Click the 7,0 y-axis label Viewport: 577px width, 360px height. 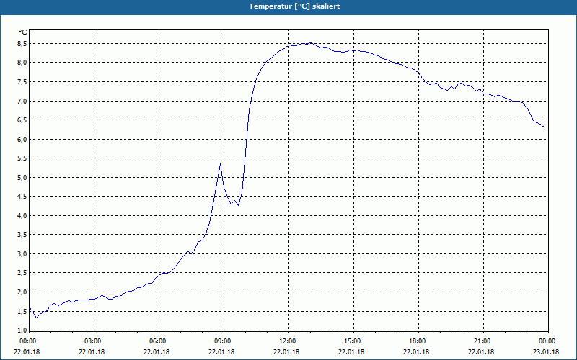[x=22, y=101]
